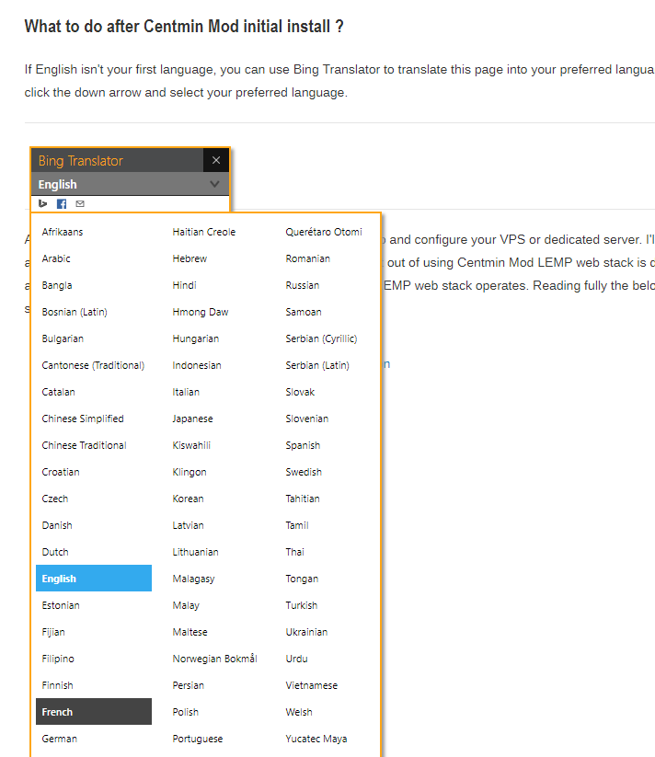
Task: Choose Estonian language
Action: (x=61, y=605)
